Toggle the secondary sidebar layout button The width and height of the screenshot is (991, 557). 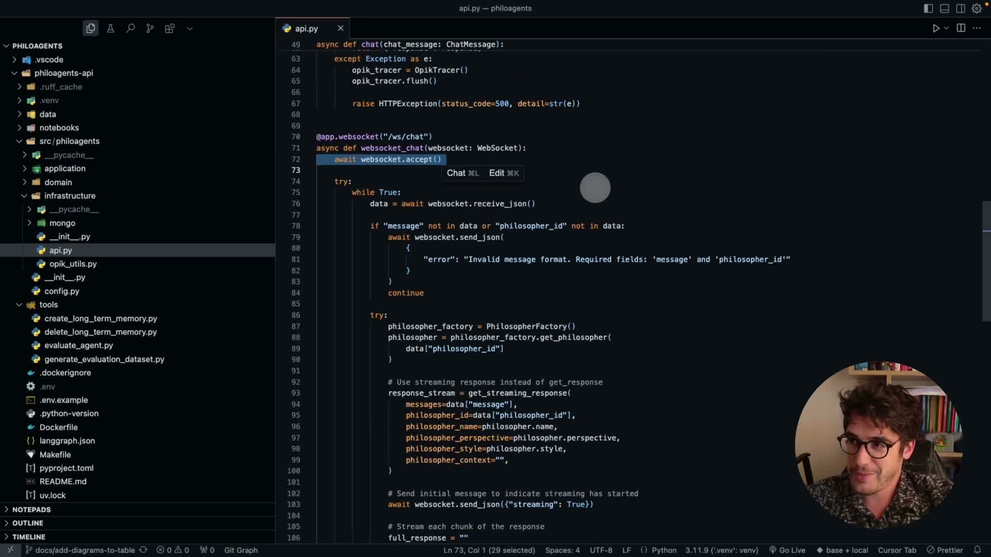point(960,8)
